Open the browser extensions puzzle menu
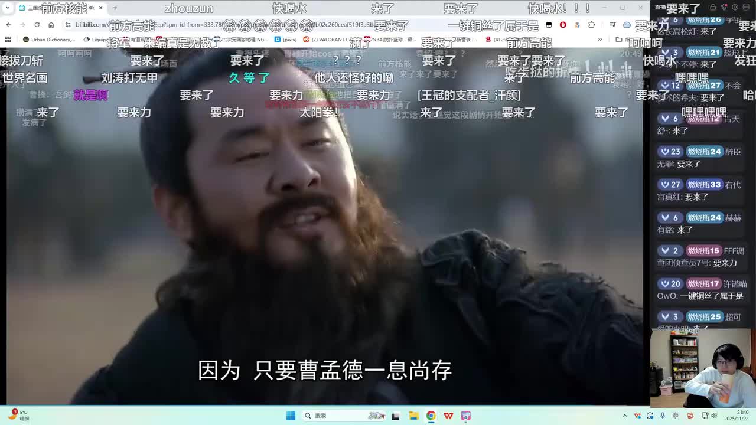This screenshot has height=425, width=756. coord(591,24)
